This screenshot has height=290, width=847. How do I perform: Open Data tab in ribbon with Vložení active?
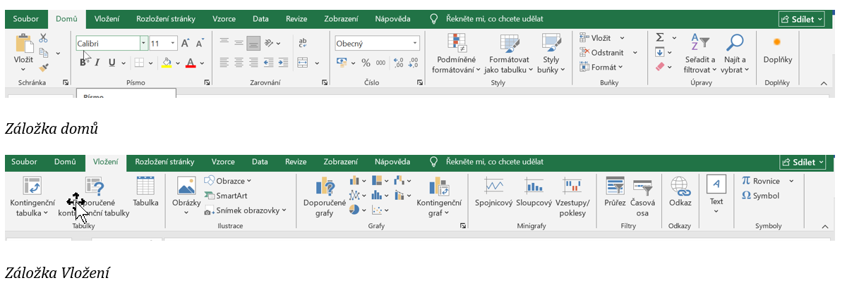[260, 162]
